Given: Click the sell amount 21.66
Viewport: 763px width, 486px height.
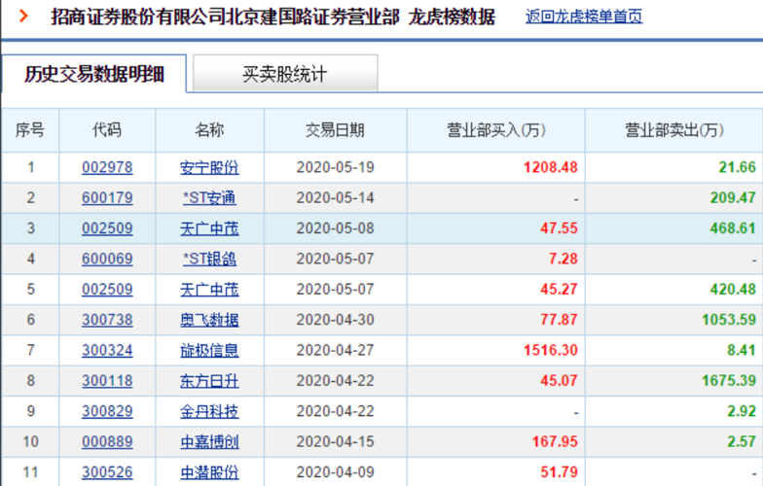Looking at the screenshot, I should [x=738, y=167].
